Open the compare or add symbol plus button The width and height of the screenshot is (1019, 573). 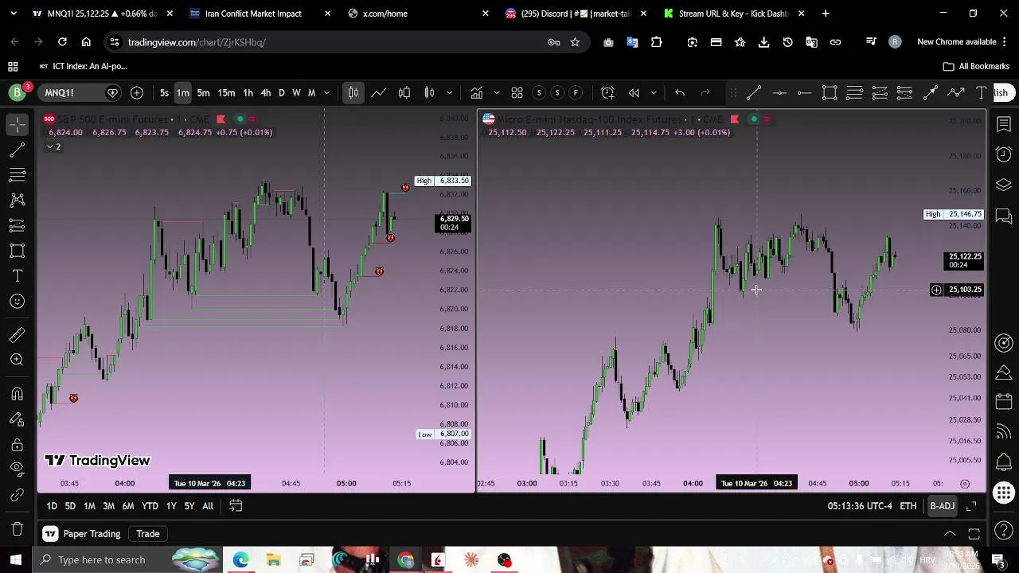(137, 93)
